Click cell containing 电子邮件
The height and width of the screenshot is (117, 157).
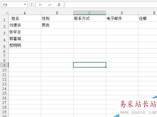[122, 19]
